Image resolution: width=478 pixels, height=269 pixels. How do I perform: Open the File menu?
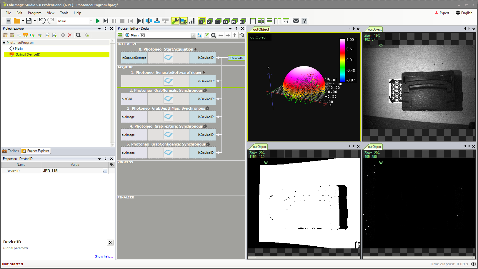pyautogui.click(x=8, y=13)
